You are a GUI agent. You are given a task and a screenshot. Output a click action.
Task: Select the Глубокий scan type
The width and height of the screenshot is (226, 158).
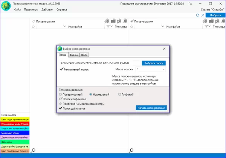[x=120, y=94]
